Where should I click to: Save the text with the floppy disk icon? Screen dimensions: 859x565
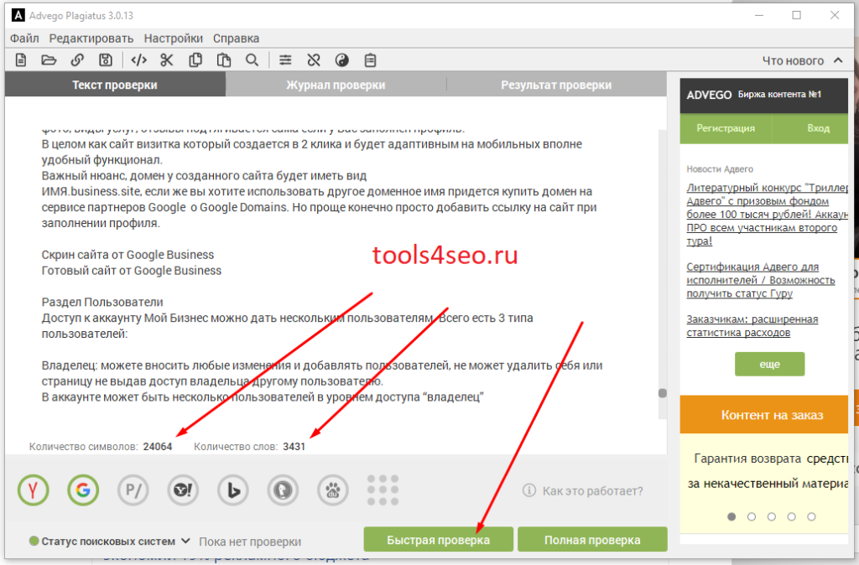click(x=105, y=60)
